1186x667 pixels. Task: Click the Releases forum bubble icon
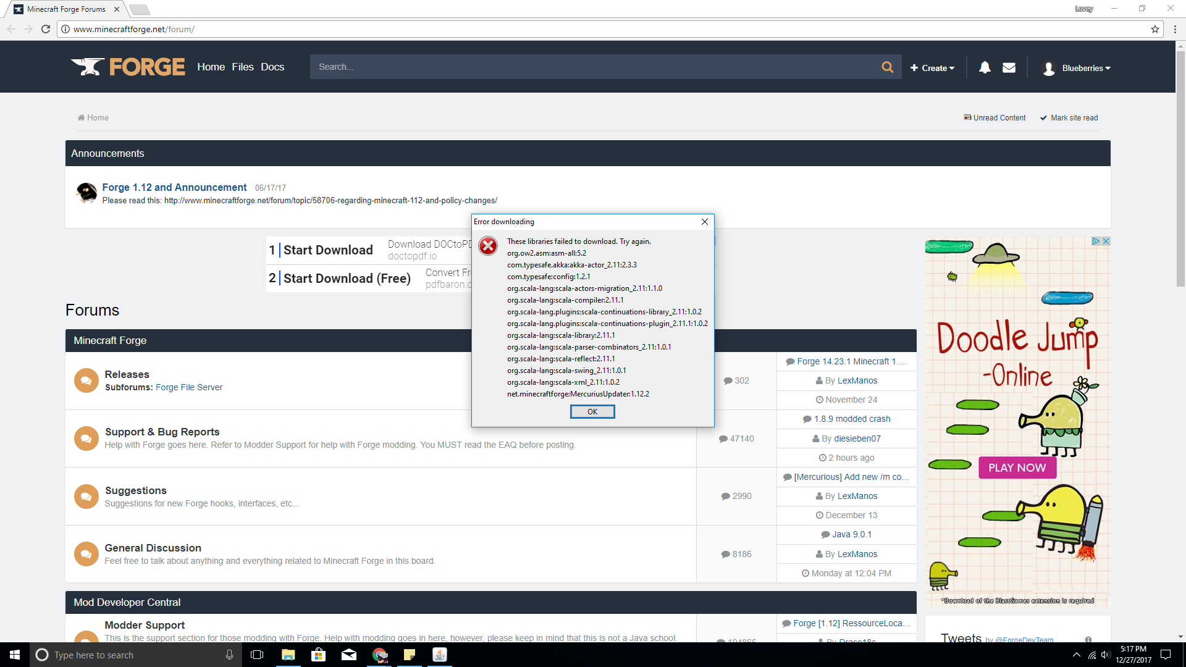[x=86, y=380]
